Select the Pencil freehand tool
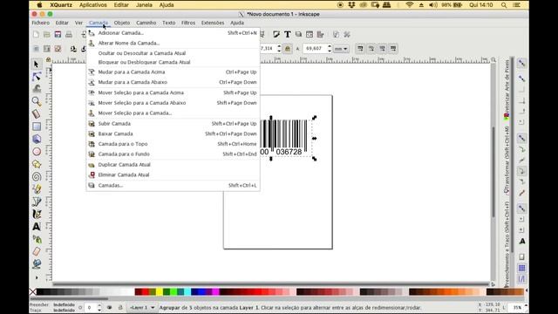Image resolution: width=558 pixels, height=314 pixels. [37, 189]
